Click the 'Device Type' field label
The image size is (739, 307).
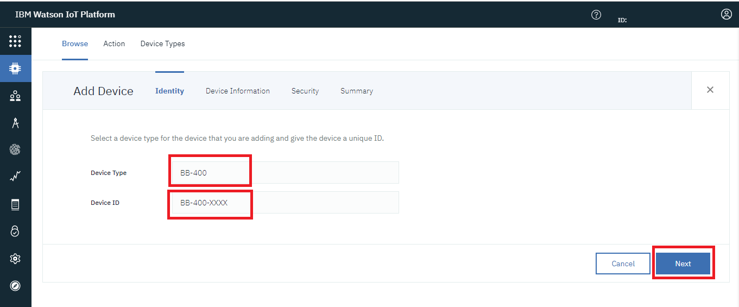109,173
